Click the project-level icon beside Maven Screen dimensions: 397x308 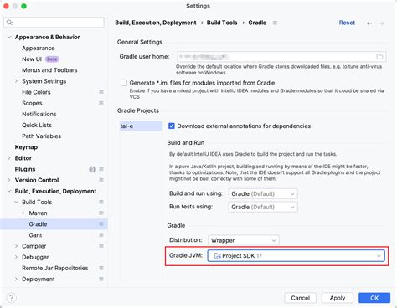tap(101, 213)
